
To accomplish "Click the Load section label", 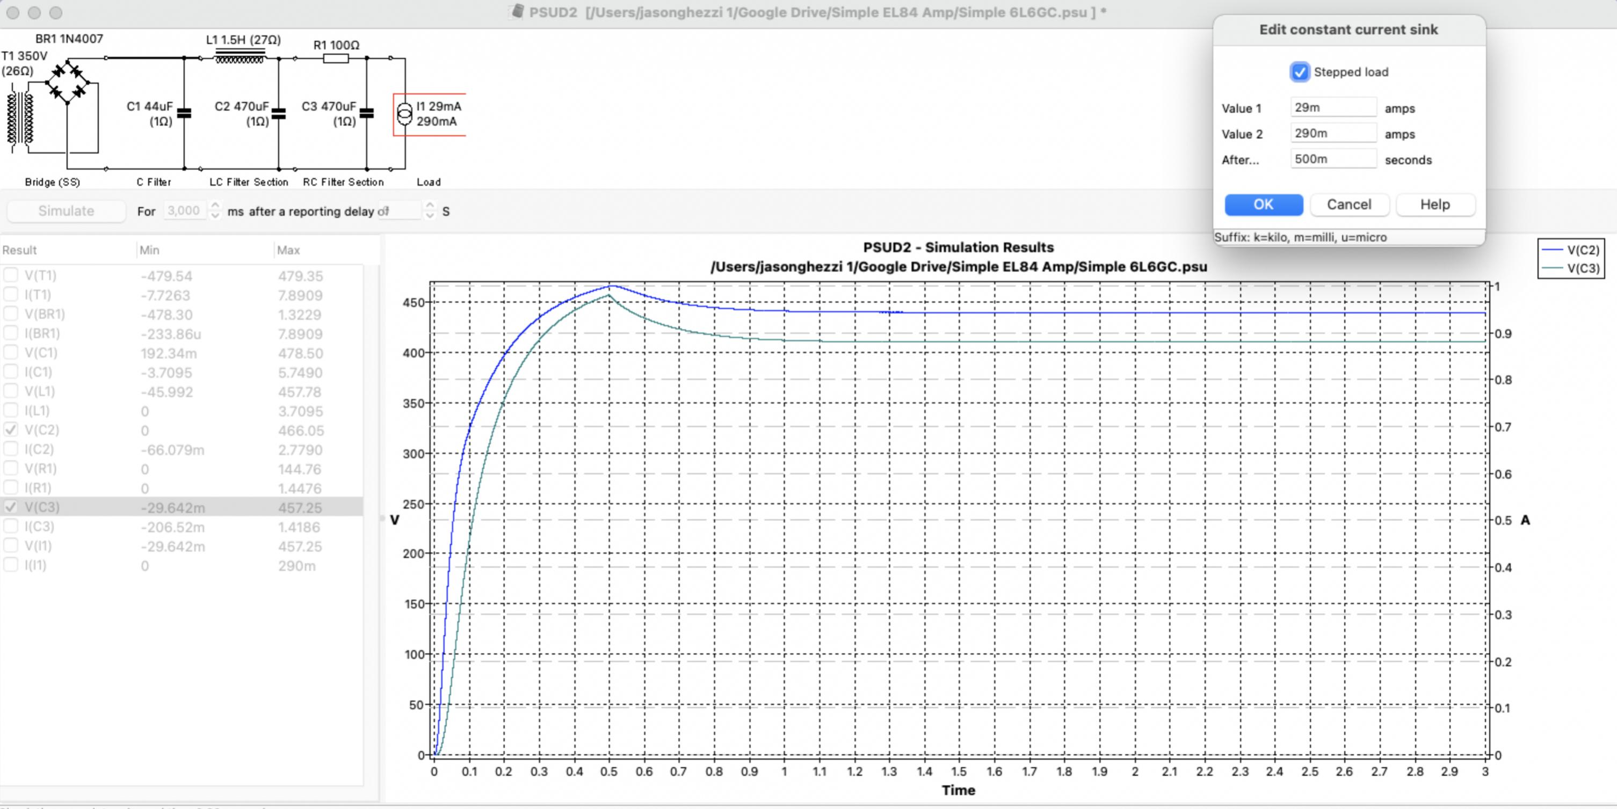I will point(429,182).
